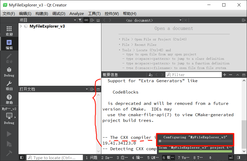Toggle progress details in the status bar
Image resolution: width=247 pixels, height=161 pixels.
[231, 158]
